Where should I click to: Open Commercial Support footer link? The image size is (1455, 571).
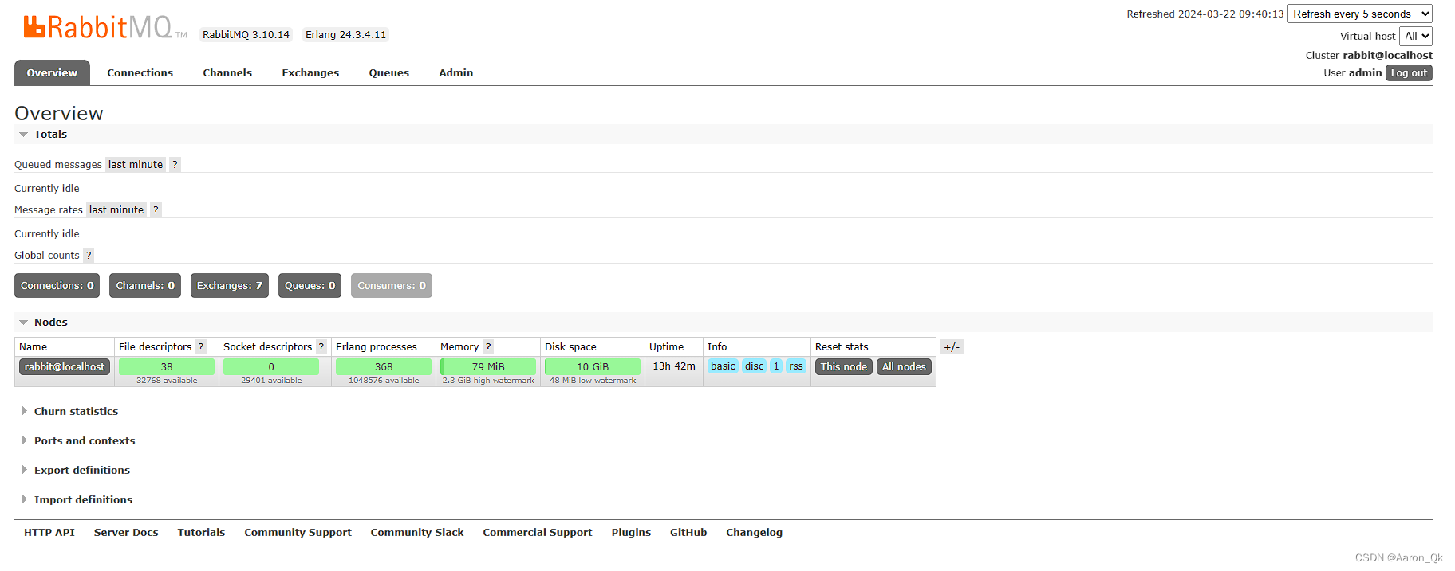(538, 533)
